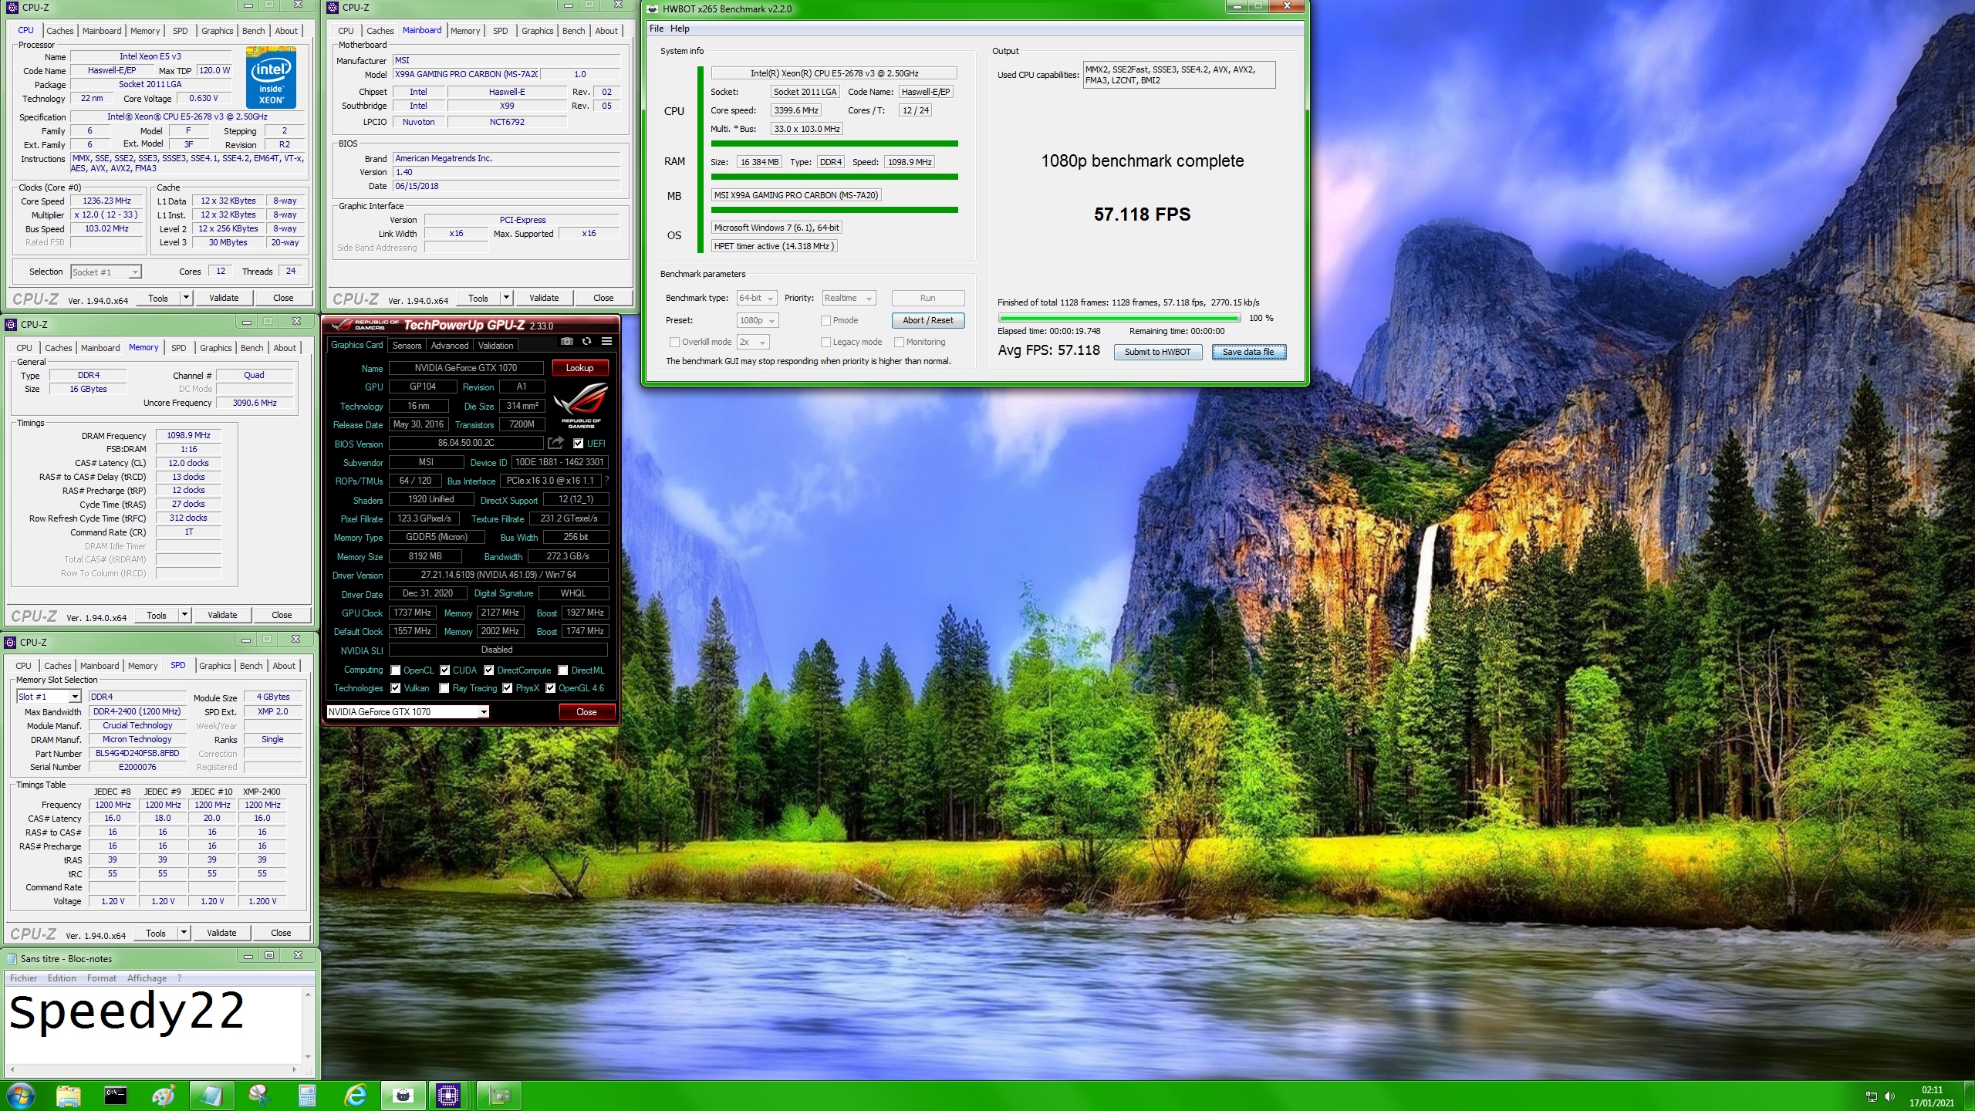Open the Windows Start orb
Screen dimensions: 1975x1111
(20, 1095)
